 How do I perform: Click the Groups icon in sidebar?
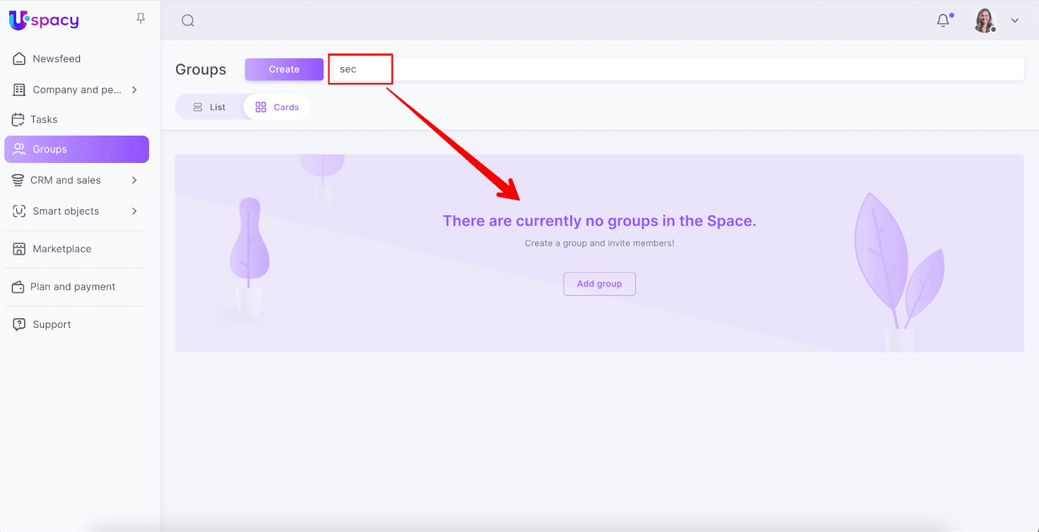[19, 149]
